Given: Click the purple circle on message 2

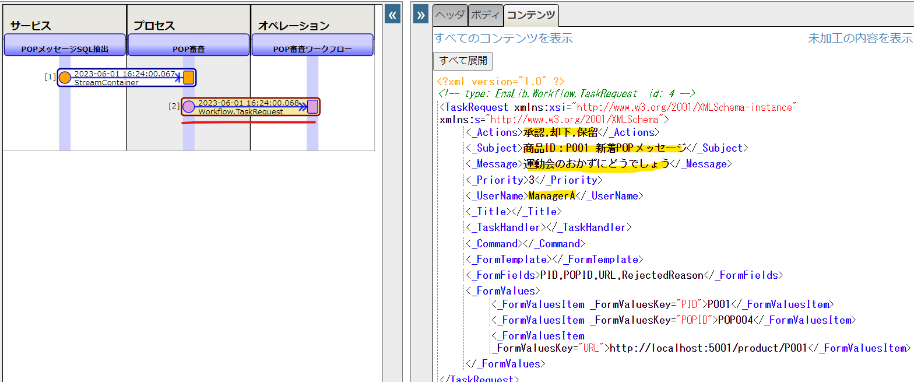Looking at the screenshot, I should pyautogui.click(x=189, y=107).
